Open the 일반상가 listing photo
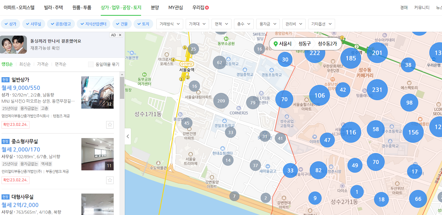Image resolution: width=442 pixels, height=215 pixels. 97,92
